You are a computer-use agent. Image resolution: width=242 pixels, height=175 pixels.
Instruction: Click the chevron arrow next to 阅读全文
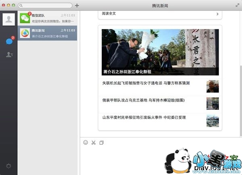point(217,14)
